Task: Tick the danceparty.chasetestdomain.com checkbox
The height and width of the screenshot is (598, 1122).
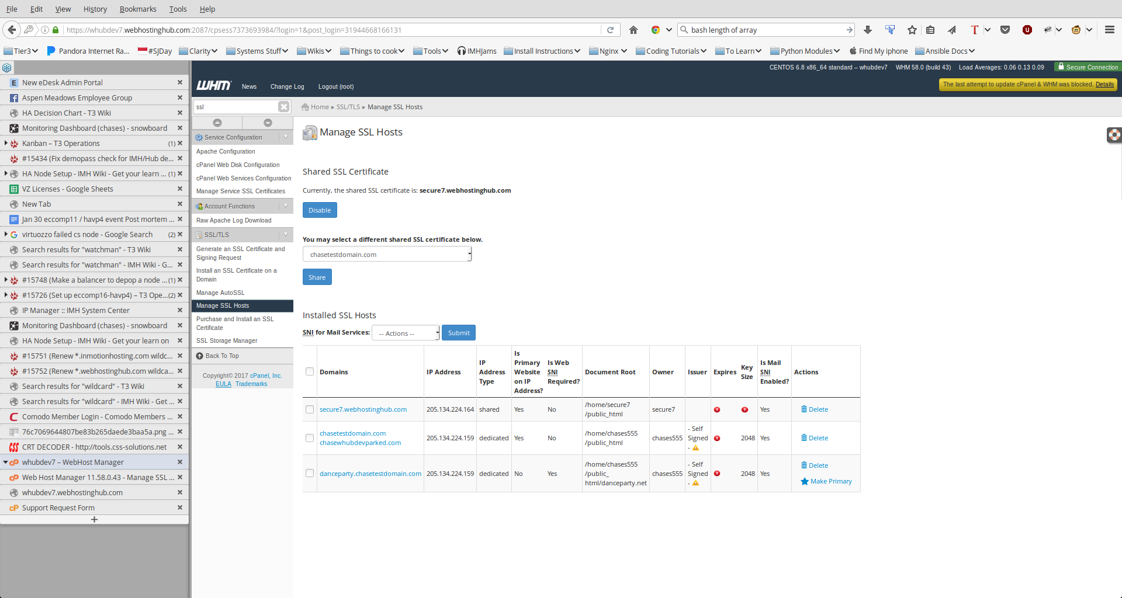Action: pyautogui.click(x=310, y=474)
